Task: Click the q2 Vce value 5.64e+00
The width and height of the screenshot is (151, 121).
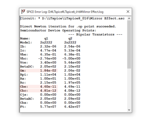Action: coord(72,63)
